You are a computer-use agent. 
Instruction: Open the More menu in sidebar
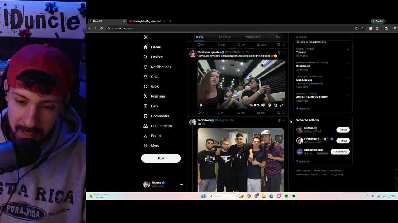click(x=151, y=146)
